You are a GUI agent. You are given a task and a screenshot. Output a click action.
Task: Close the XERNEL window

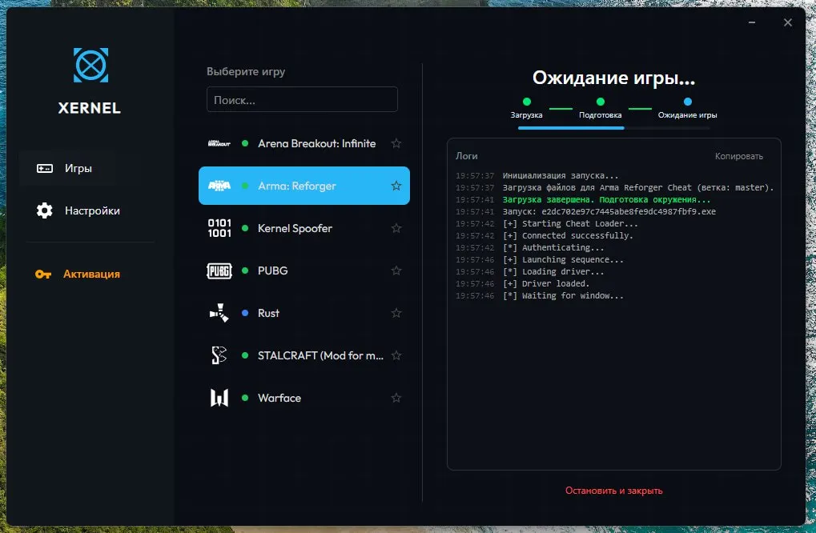pos(788,22)
